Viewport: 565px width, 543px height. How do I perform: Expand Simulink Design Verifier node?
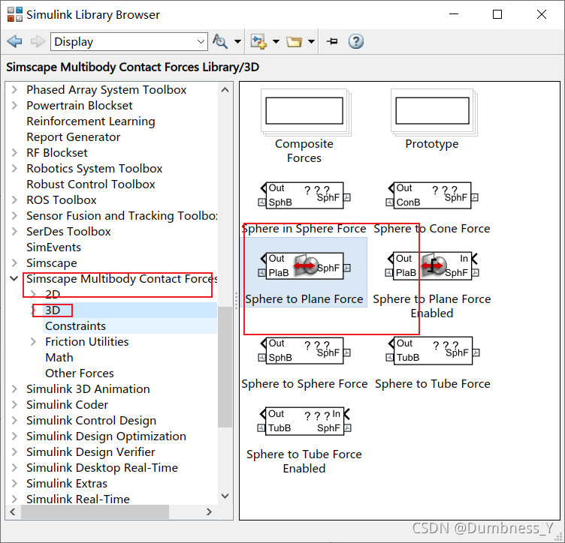tap(14, 452)
